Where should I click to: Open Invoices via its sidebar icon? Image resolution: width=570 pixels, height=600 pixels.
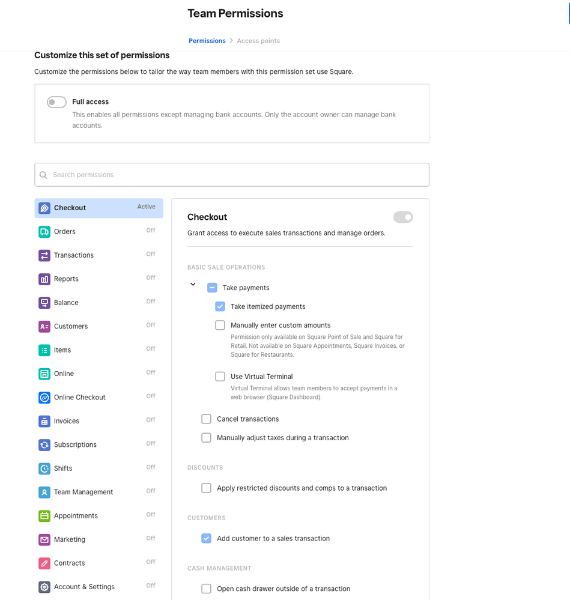(44, 422)
